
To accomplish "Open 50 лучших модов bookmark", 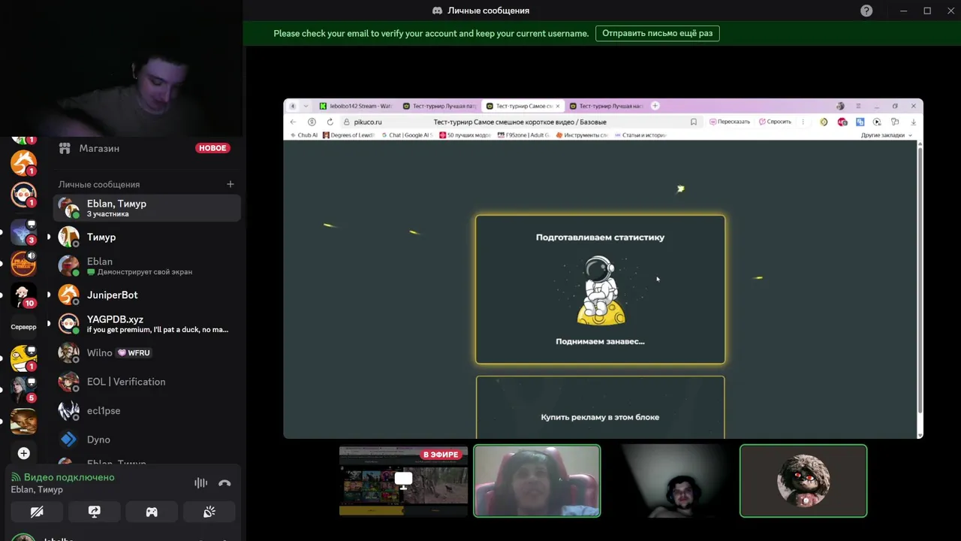I will [465, 135].
